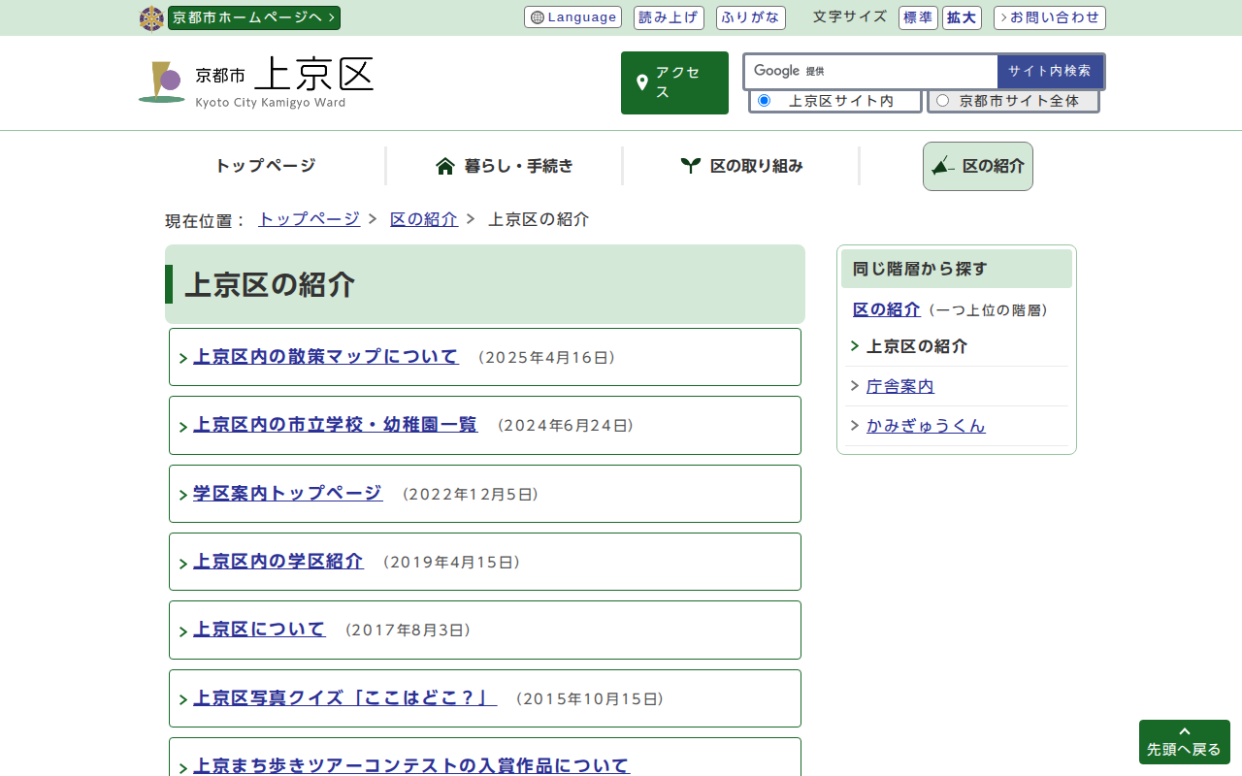Image resolution: width=1242 pixels, height=776 pixels.
Task: Open 上京区内の散策マップについて link
Action: pos(325,357)
